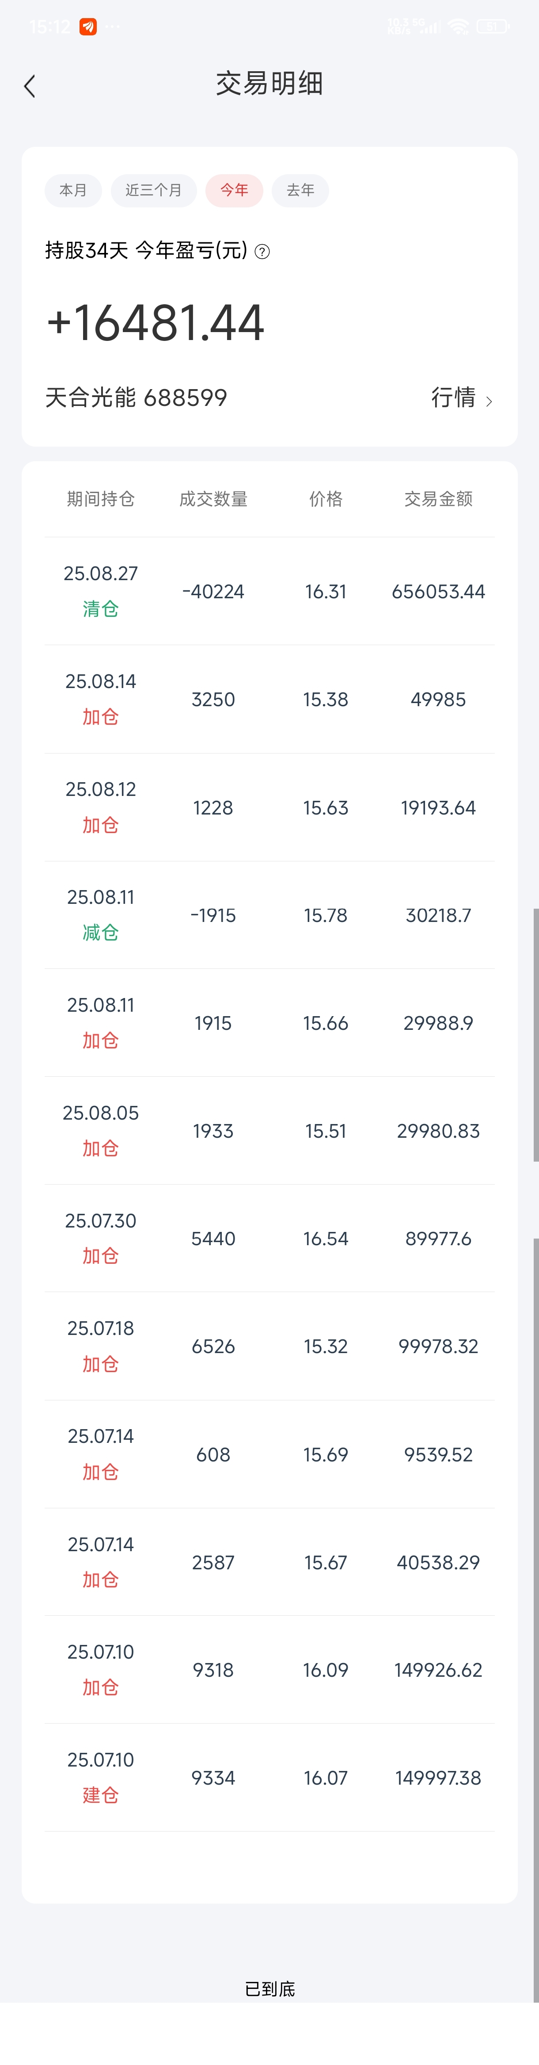
Task: Open the 25.08.11 减仓 transaction row
Action: point(270,915)
